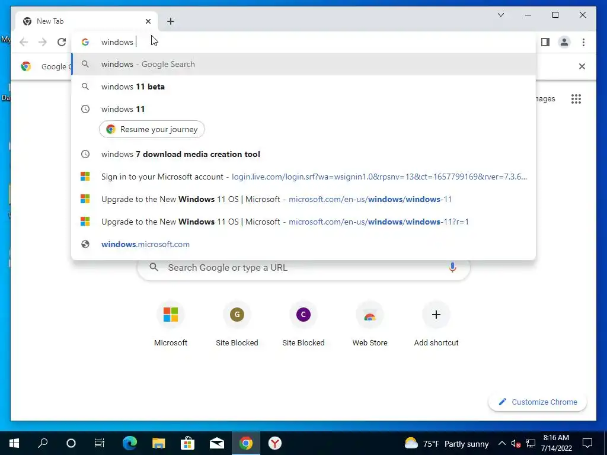Open the Chrome side panel icon
The width and height of the screenshot is (607, 455).
pos(545,42)
